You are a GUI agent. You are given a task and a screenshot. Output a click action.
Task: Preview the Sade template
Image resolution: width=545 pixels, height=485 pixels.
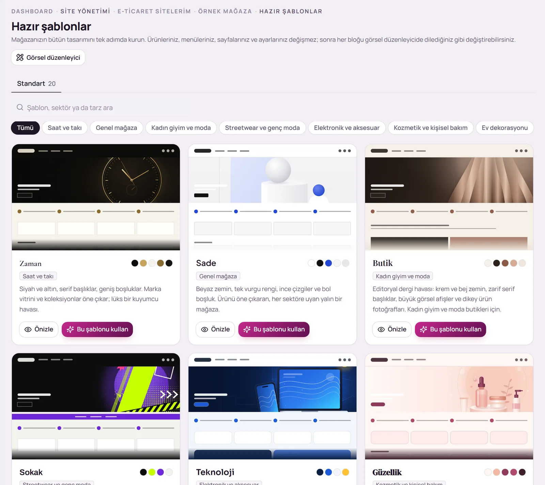click(215, 329)
